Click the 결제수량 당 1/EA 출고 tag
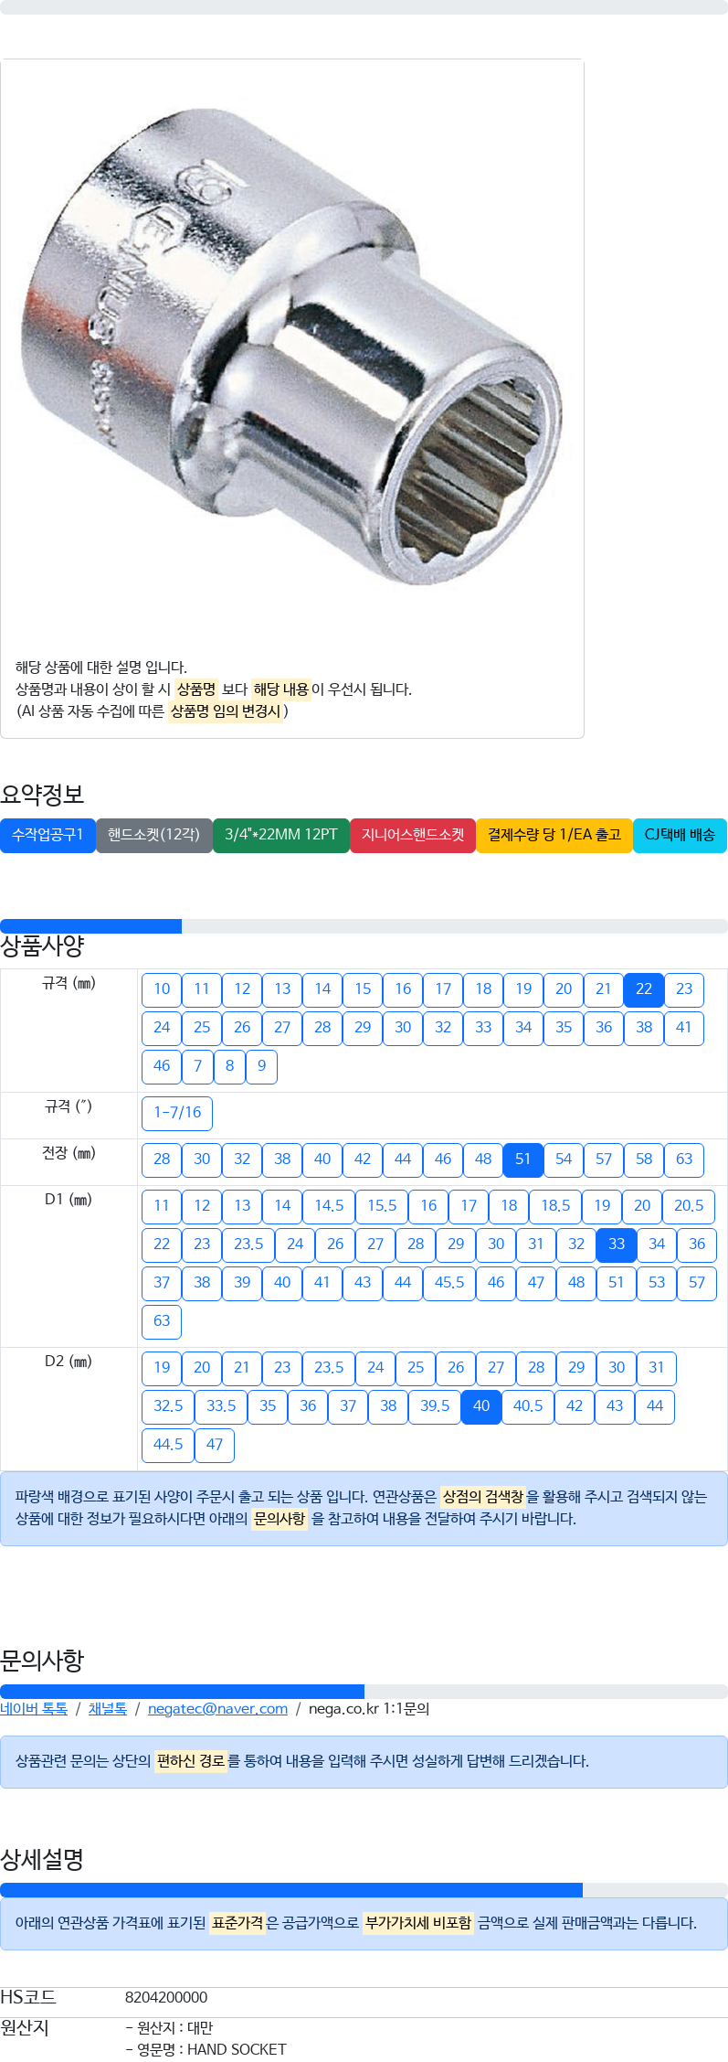The image size is (728, 2062). tap(554, 835)
